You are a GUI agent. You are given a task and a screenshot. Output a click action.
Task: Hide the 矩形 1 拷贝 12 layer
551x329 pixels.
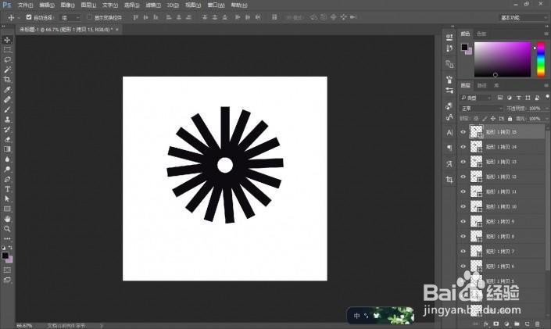[463, 177]
